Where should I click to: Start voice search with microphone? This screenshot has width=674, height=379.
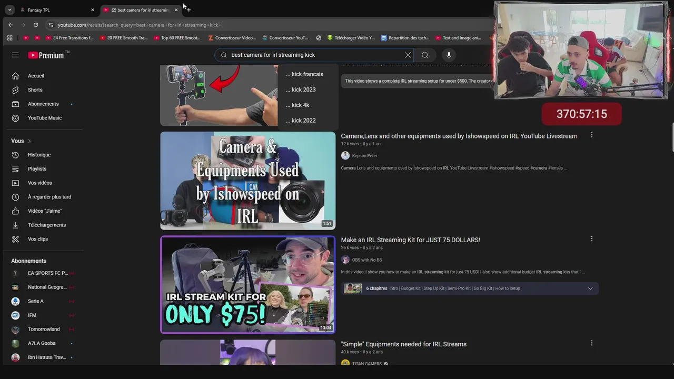(x=449, y=55)
